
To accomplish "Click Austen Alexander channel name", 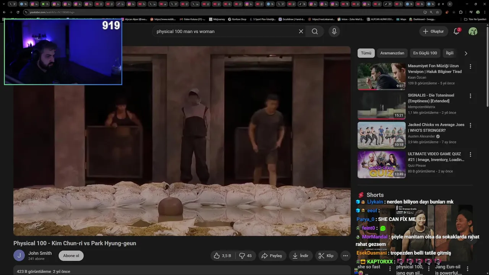I will tap(421, 136).
